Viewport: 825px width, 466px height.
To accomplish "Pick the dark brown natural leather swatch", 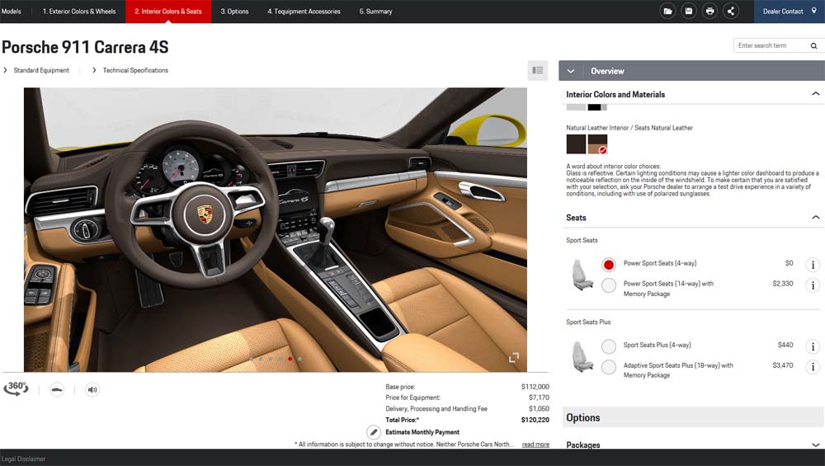I will tap(576, 144).
